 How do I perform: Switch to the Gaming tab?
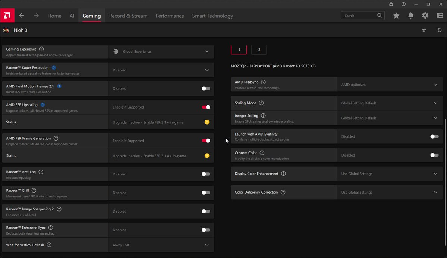coord(91,16)
